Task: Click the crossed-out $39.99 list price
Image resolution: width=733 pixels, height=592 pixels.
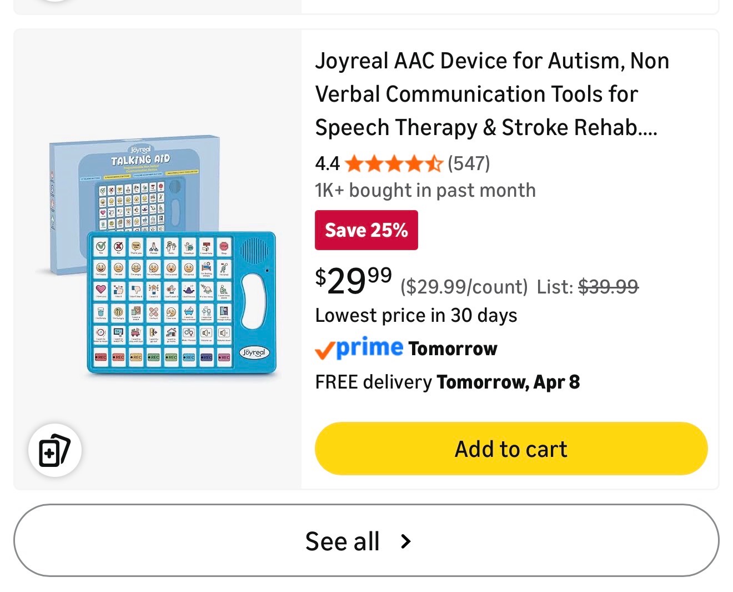Action: tap(608, 287)
